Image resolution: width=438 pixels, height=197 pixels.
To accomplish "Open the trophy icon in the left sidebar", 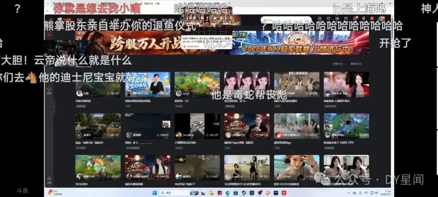I will [x=49, y=90].
